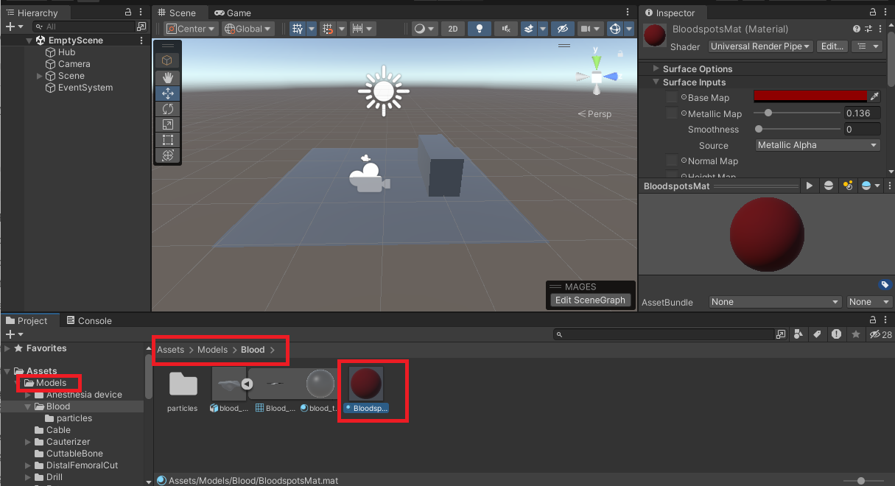Select the Scale tool
This screenshot has width=895, height=486.
point(167,124)
